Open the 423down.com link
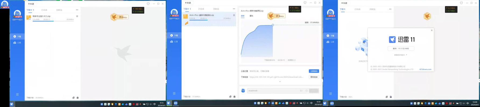The image size is (480, 107). pos(425,69)
